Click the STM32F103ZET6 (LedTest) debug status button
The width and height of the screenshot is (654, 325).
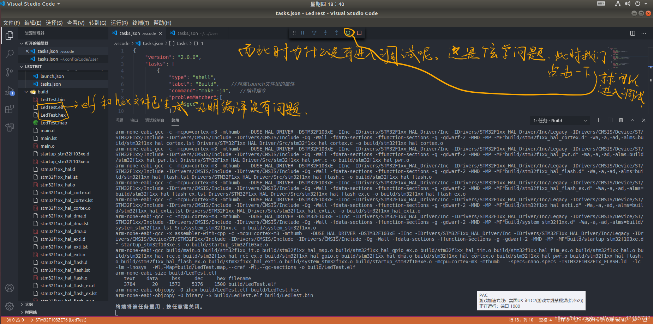[58, 320]
